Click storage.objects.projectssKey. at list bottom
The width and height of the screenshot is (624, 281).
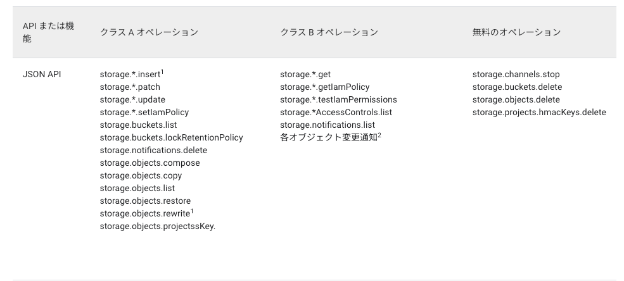(x=157, y=226)
